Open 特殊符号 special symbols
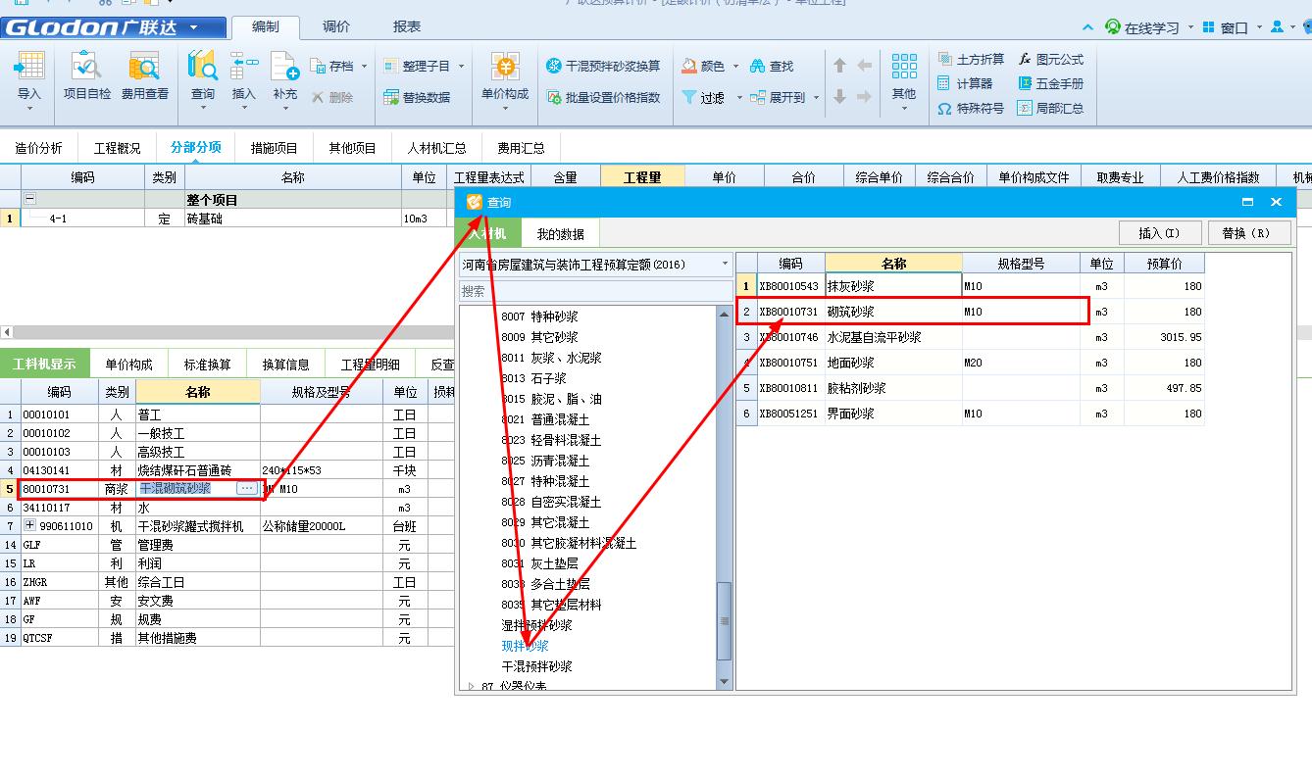The height and width of the screenshot is (780, 1312). tap(971, 108)
